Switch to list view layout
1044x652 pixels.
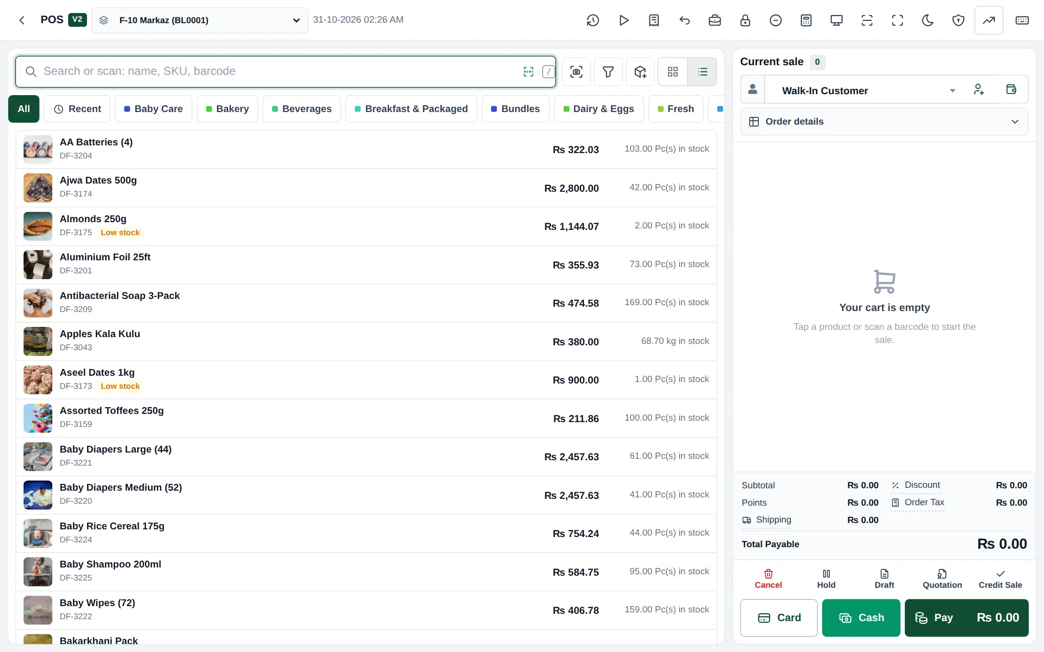(x=702, y=72)
